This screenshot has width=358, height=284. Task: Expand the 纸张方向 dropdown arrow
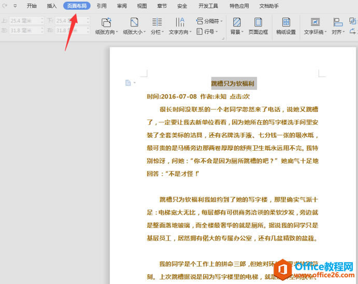tap(117, 32)
